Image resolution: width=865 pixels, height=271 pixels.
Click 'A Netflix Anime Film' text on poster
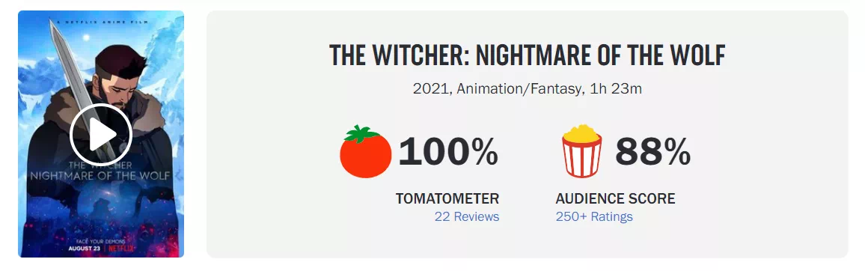click(x=101, y=21)
